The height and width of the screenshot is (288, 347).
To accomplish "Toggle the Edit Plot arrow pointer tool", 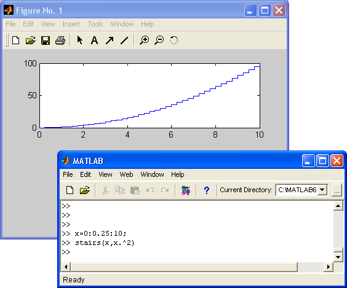I will click(x=79, y=40).
